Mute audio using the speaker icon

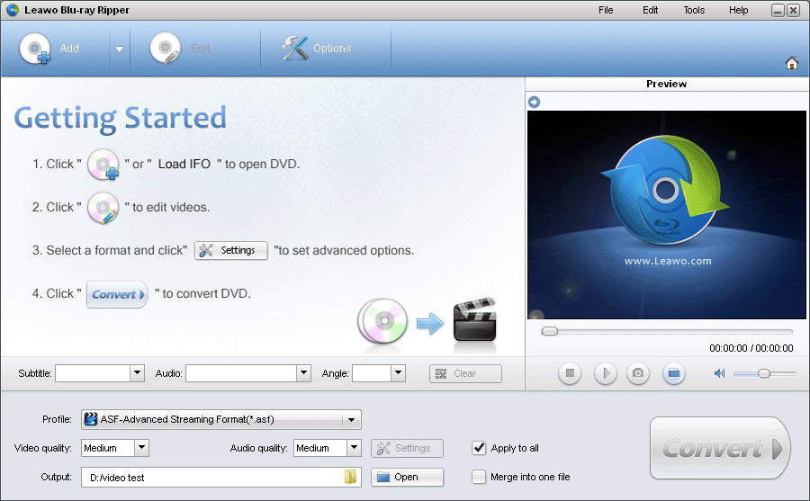click(x=719, y=373)
